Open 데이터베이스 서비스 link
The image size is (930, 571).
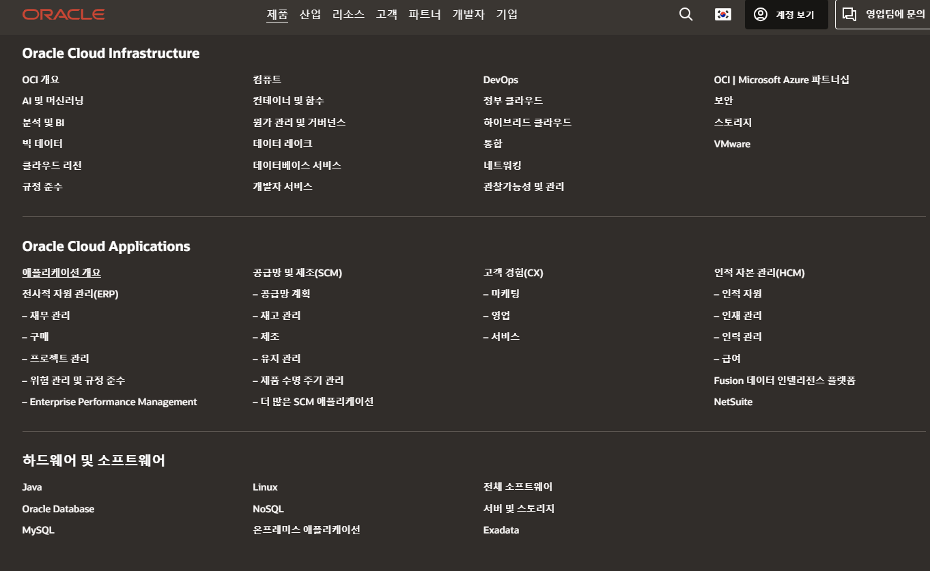point(297,166)
